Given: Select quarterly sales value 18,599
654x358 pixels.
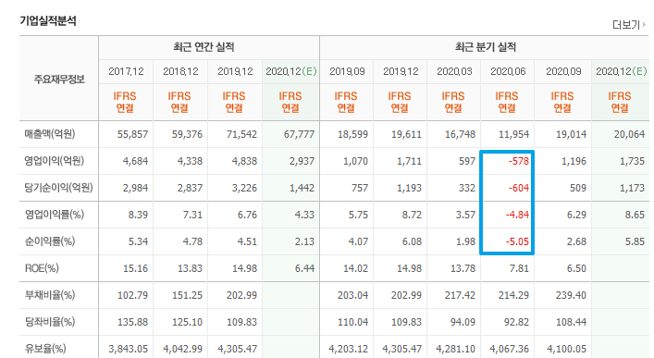Looking at the screenshot, I should click(352, 134).
